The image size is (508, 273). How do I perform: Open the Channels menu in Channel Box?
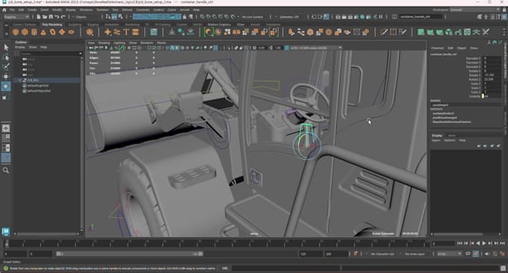pos(437,48)
